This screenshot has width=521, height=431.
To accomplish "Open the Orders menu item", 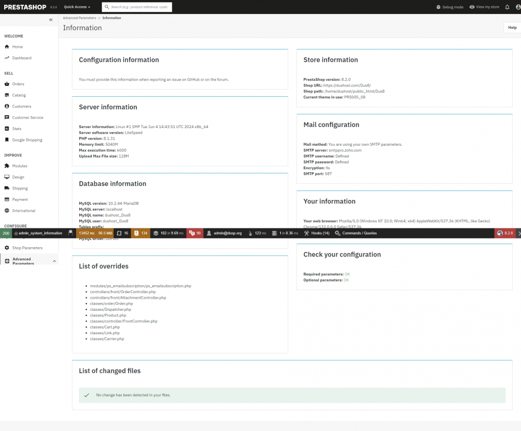I will pyautogui.click(x=18, y=84).
